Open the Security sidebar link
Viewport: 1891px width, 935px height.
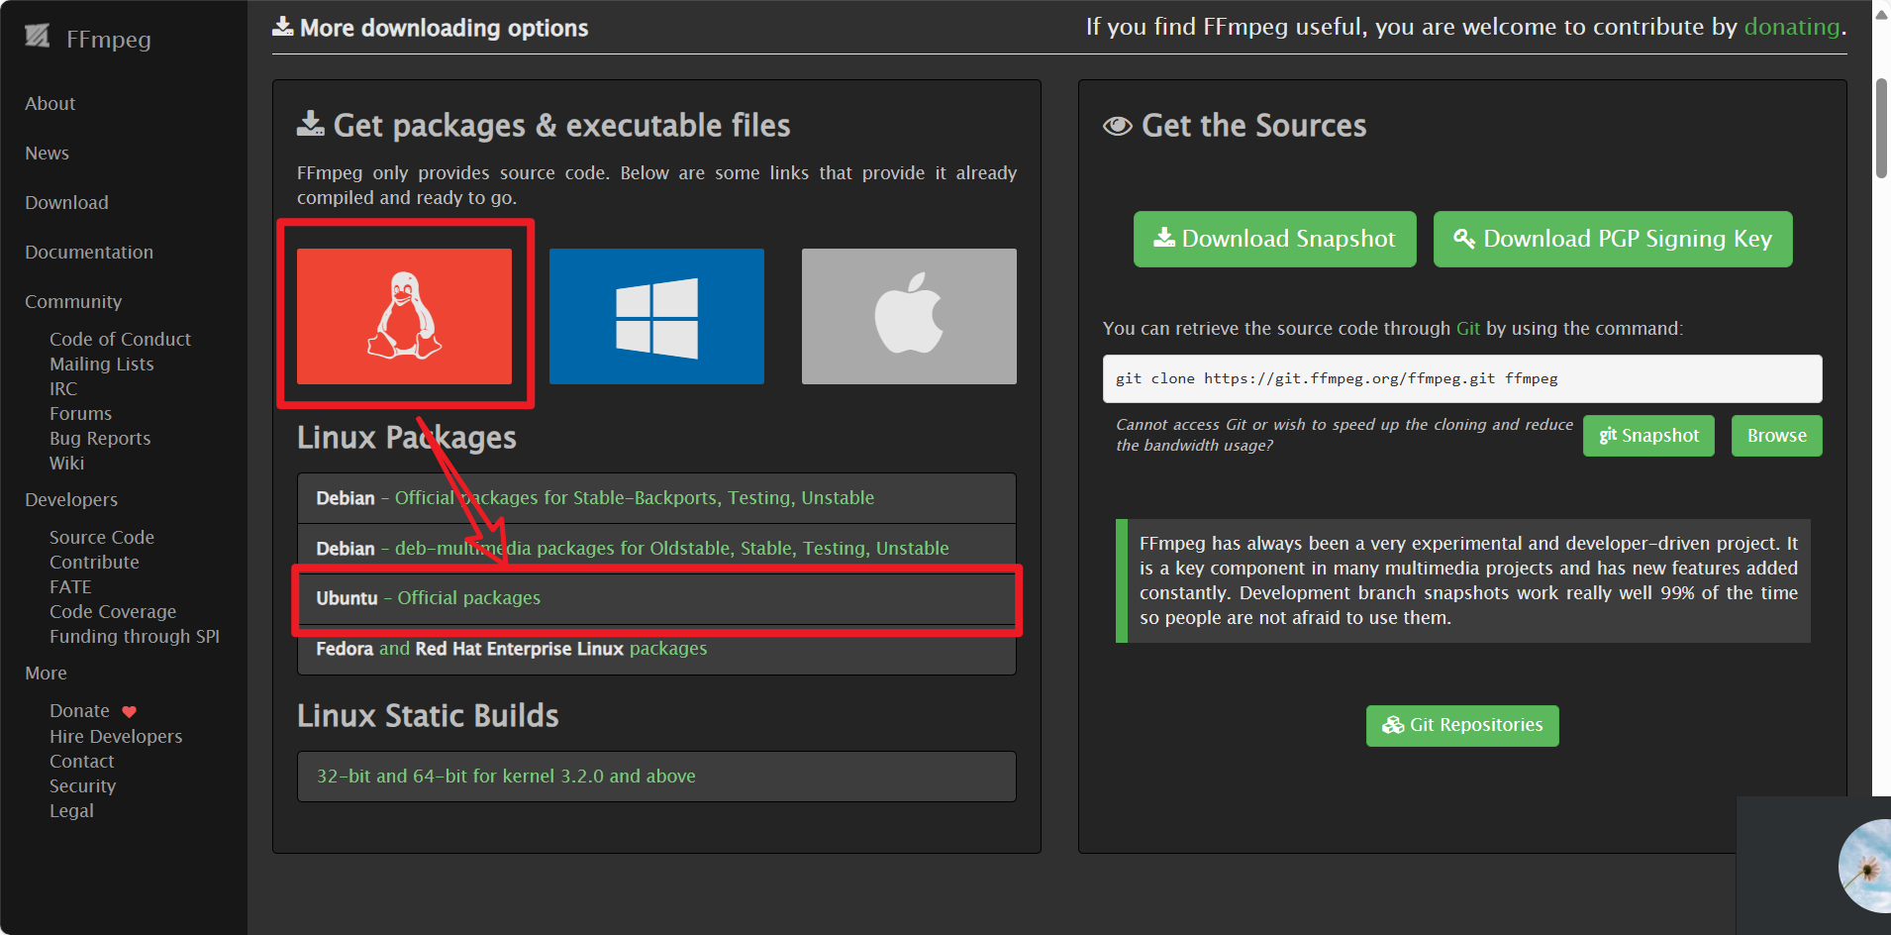pos(82,786)
